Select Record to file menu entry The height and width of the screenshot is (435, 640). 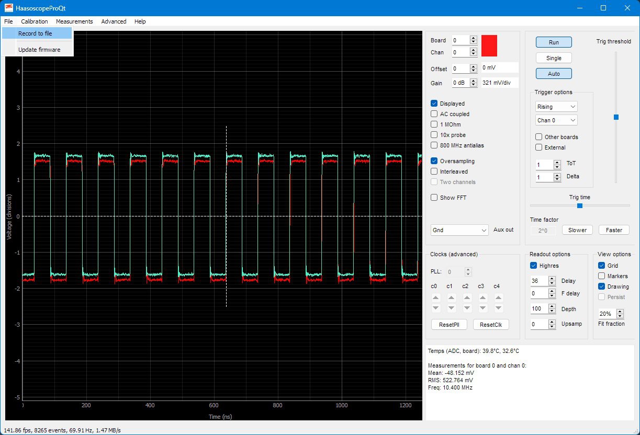pos(35,33)
